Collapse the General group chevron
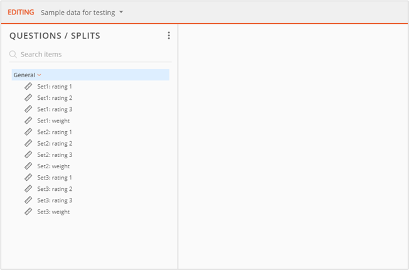This screenshot has height=270, width=409. coord(39,75)
